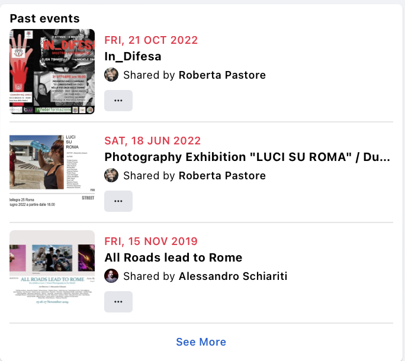Image resolution: width=405 pixels, height=361 pixels.
Task: Open more options for the In_Difesa event
Action: (118, 101)
